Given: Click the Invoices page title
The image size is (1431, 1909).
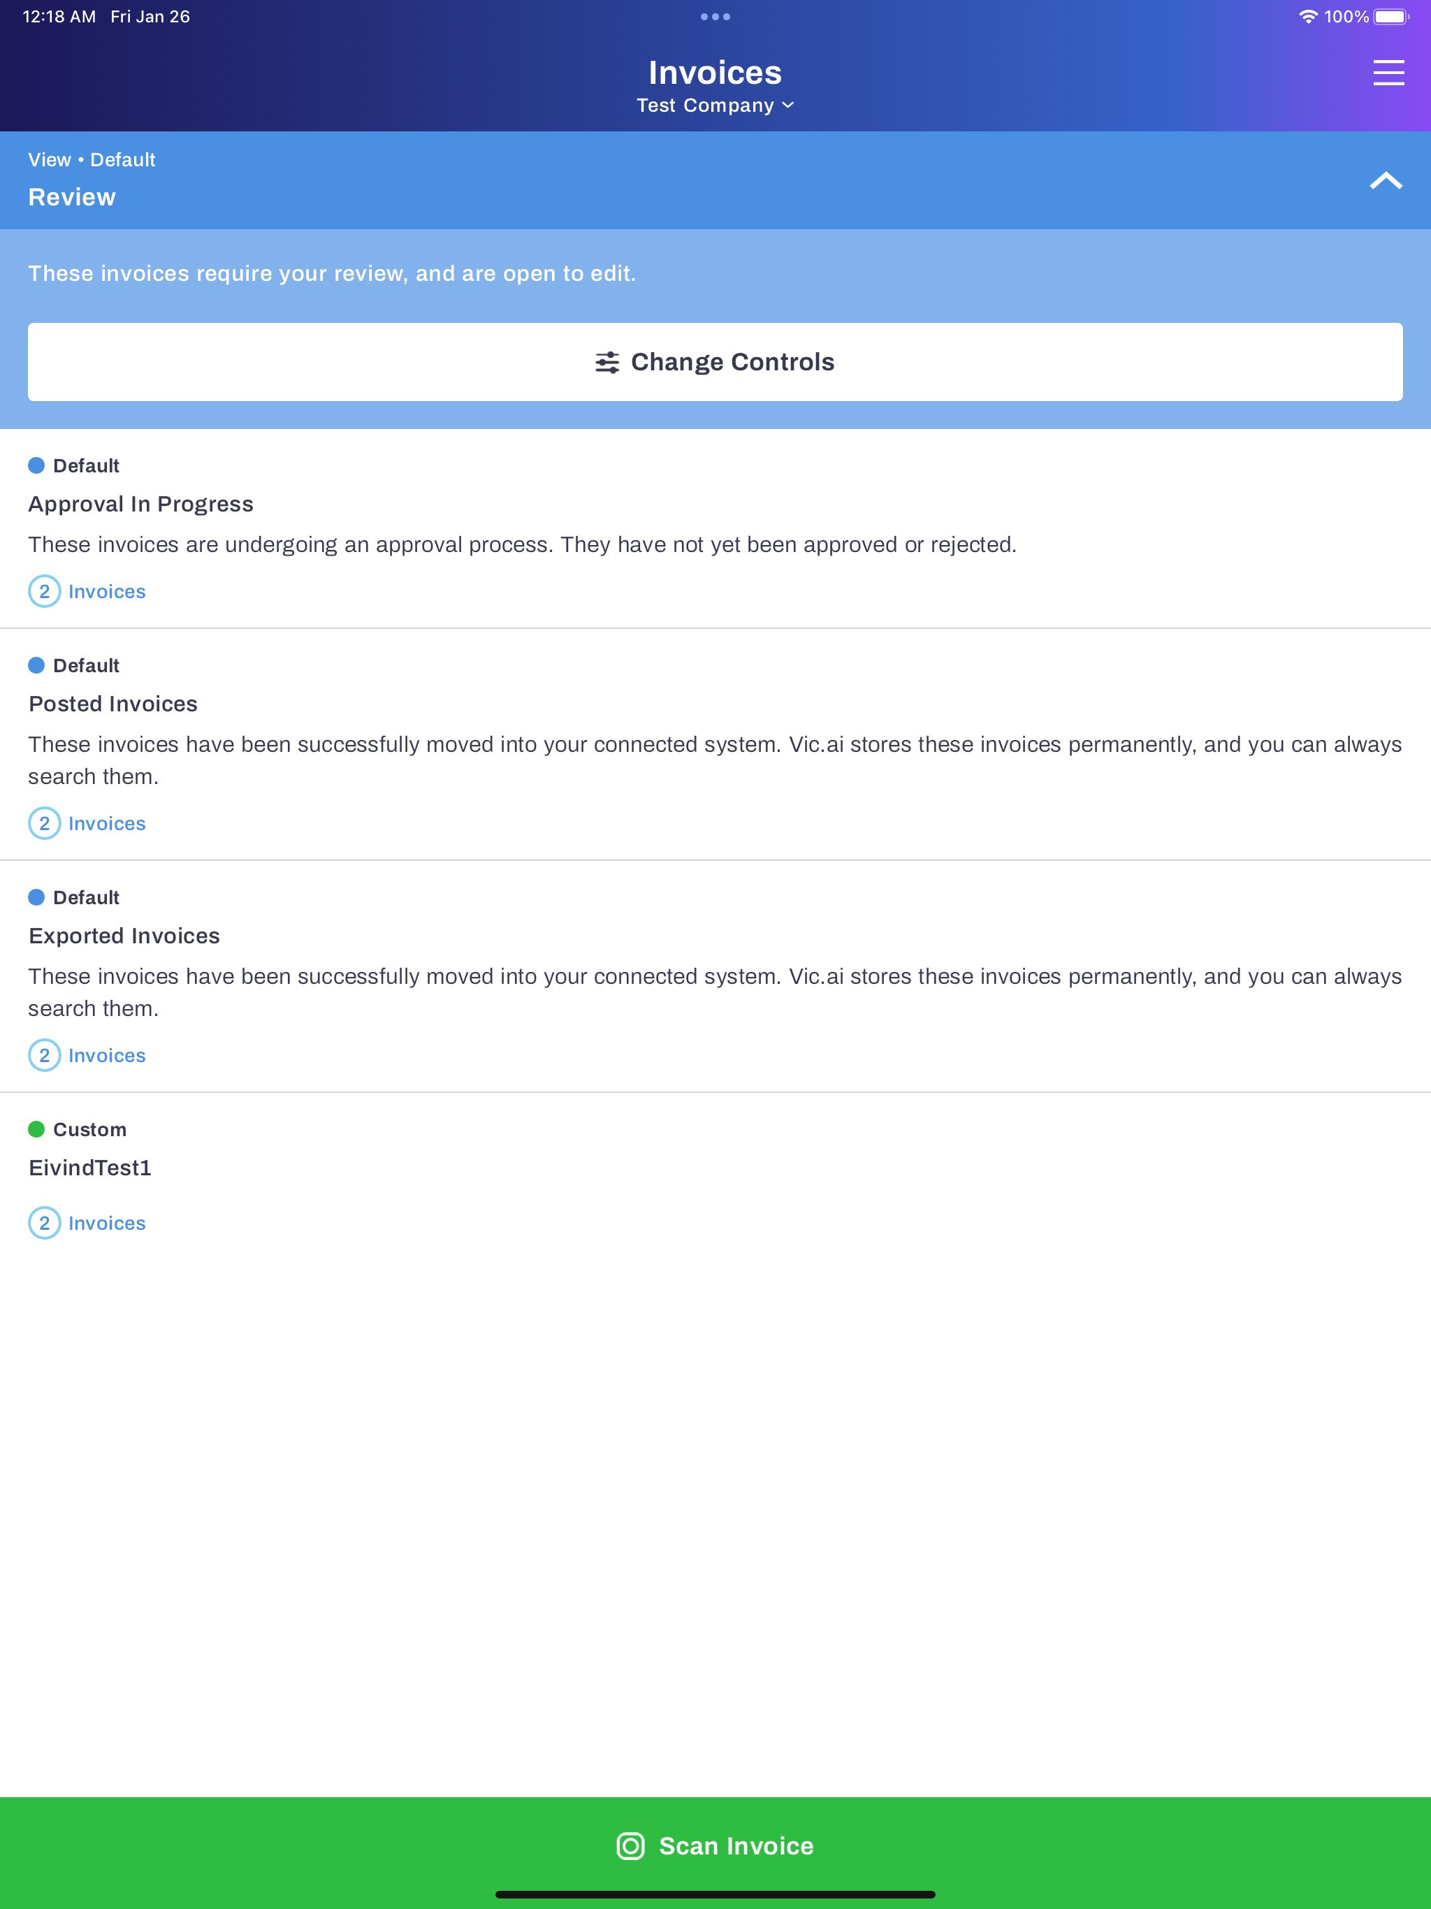Looking at the screenshot, I should (715, 73).
